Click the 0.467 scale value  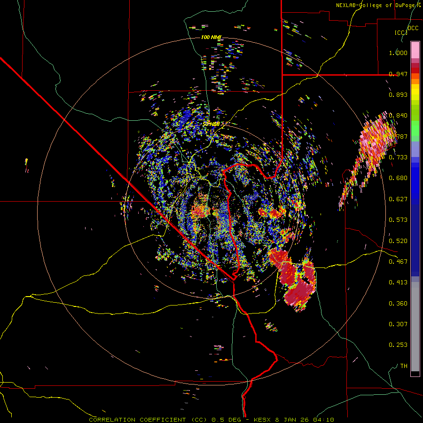[x=398, y=261]
